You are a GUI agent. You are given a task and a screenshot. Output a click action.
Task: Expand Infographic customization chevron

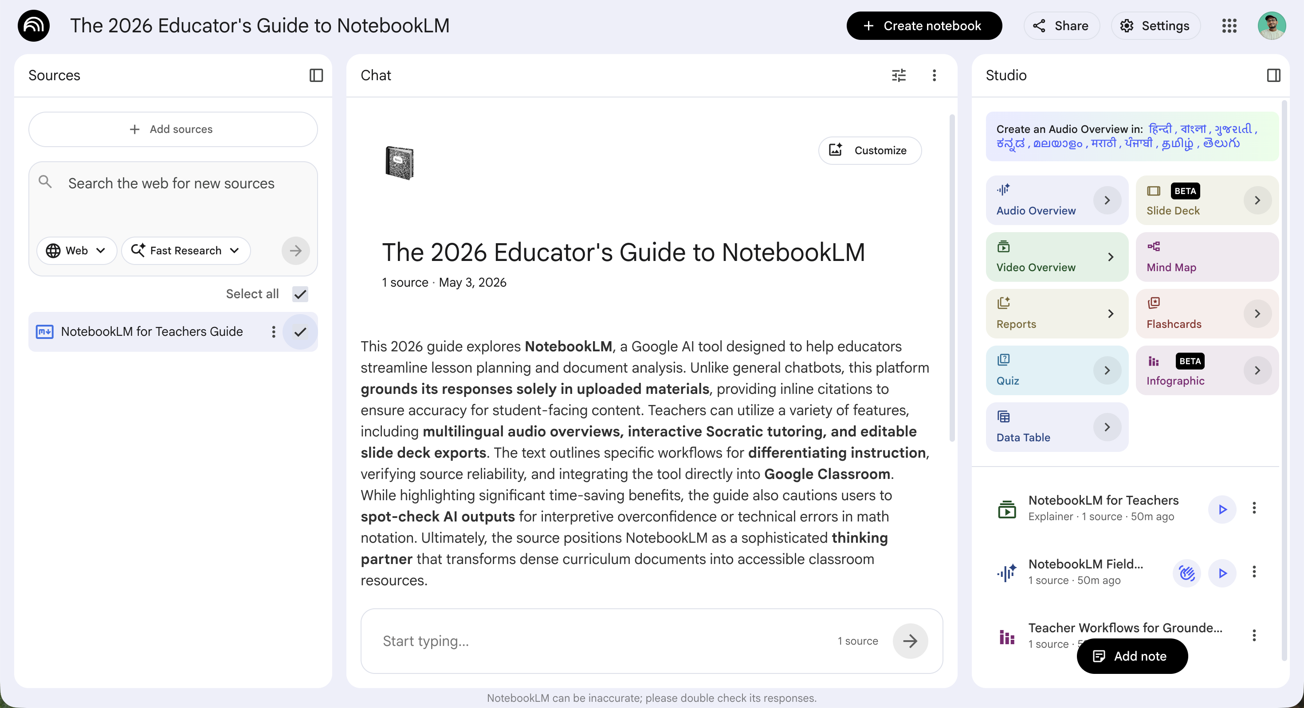point(1257,370)
